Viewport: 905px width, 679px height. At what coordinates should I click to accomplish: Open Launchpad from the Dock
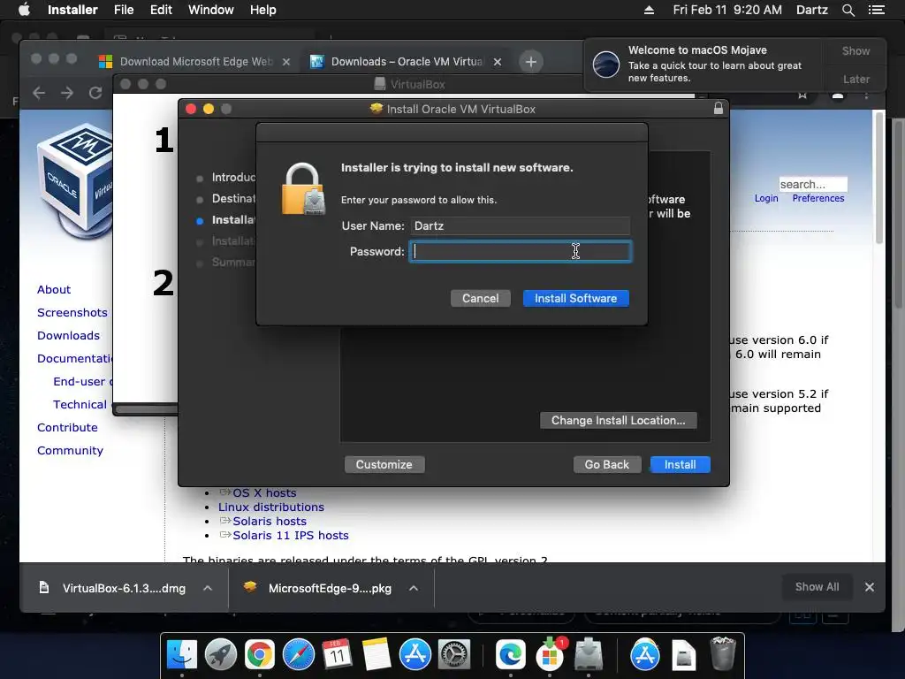[220, 655]
